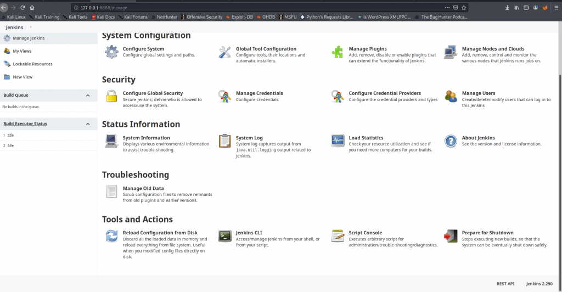Open the Lockable Resources sidebar link
The height and width of the screenshot is (292, 562).
click(x=32, y=64)
